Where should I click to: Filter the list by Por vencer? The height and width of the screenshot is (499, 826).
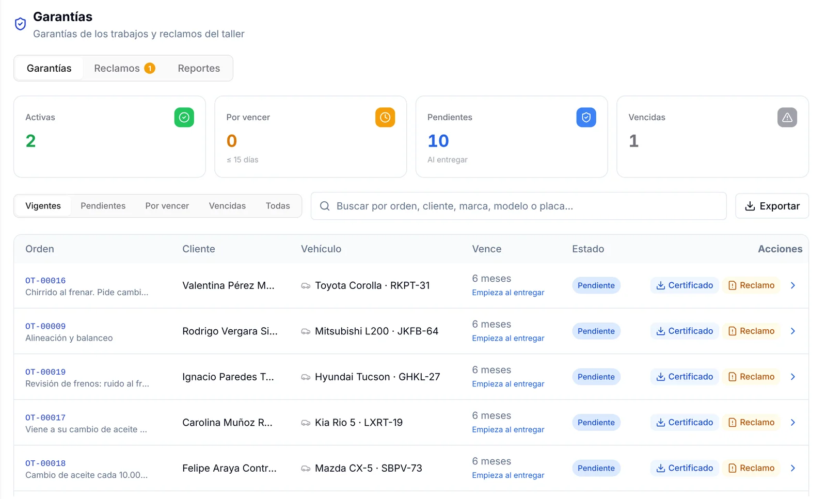click(x=167, y=206)
